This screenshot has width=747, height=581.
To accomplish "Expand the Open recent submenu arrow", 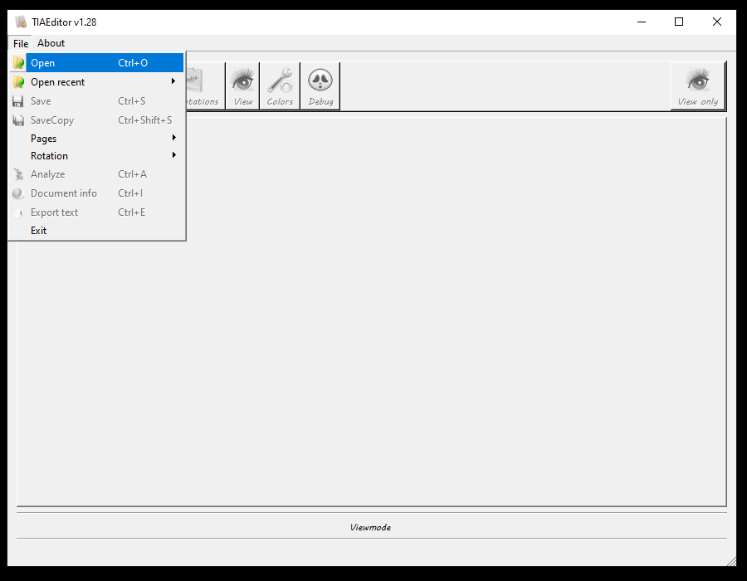I will click(x=173, y=81).
